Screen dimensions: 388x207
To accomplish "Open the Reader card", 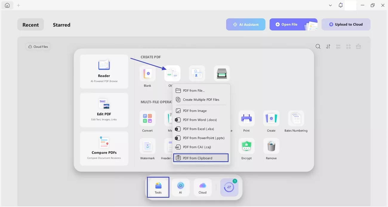I will click(x=104, y=71).
